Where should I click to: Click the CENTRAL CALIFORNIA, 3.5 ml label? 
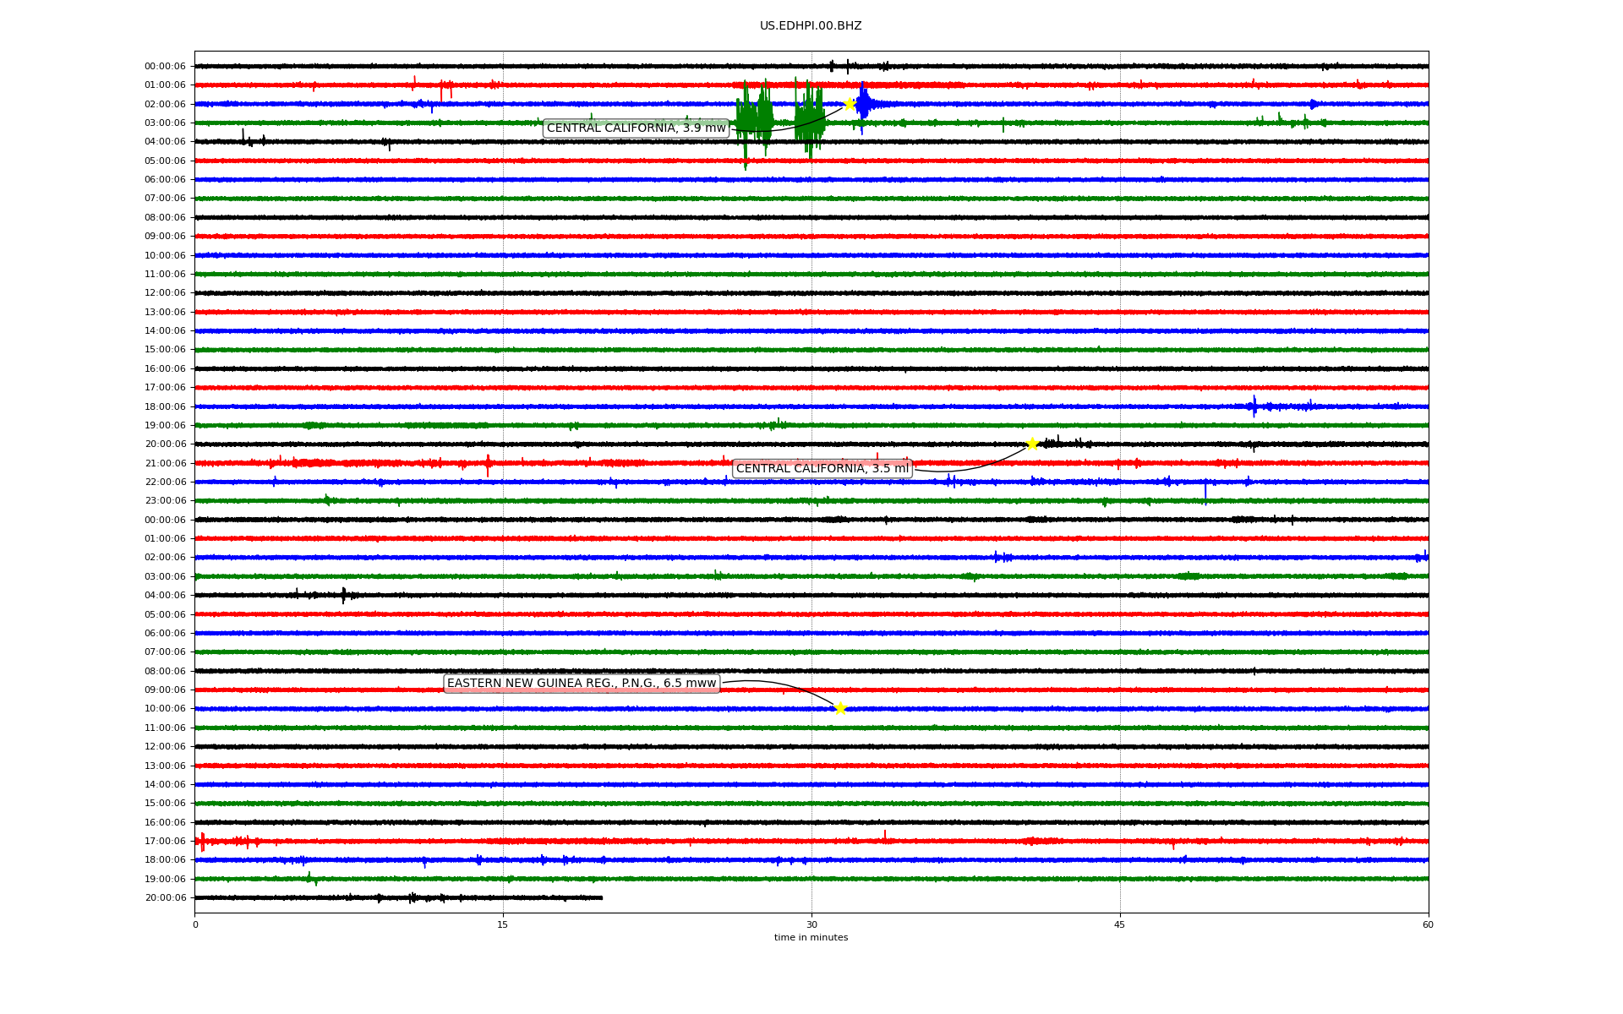coord(822,469)
